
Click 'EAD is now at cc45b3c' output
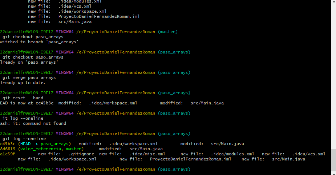(x=27, y=103)
